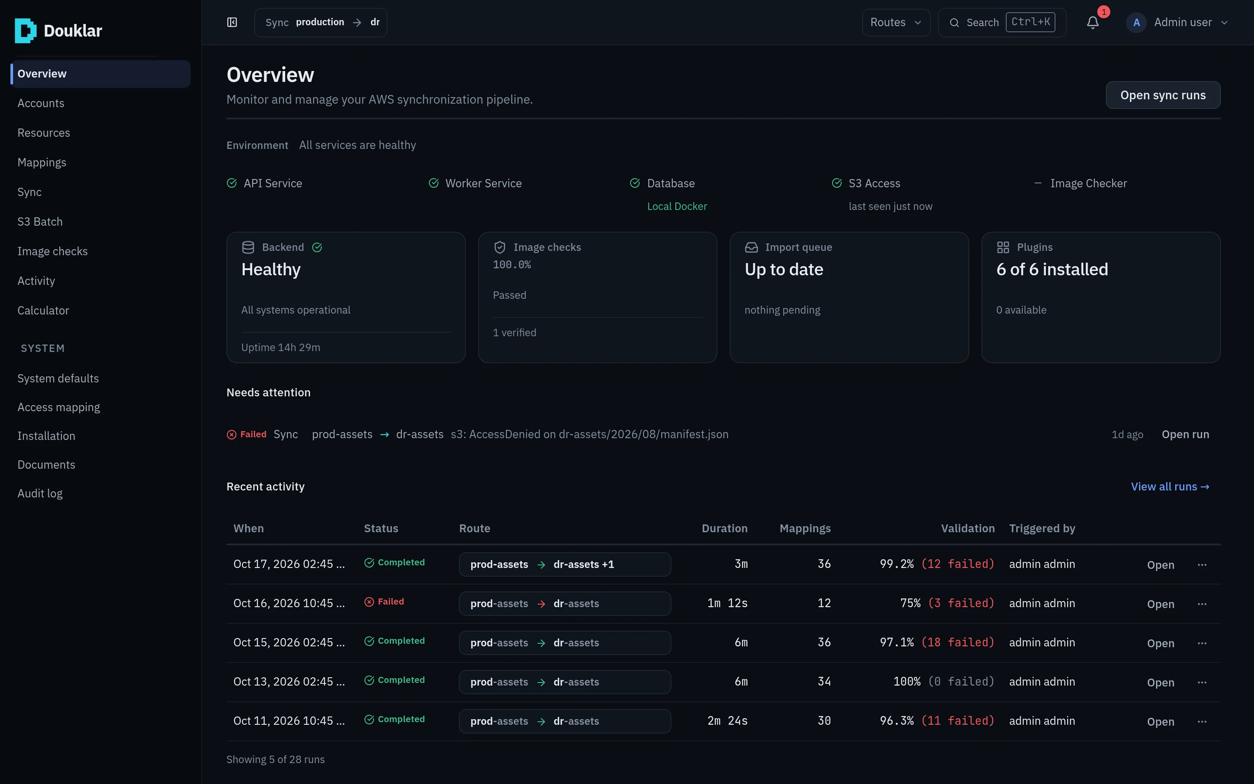Open more actions for Oct 17 run
Screen dimensions: 1254x784
1202,564
